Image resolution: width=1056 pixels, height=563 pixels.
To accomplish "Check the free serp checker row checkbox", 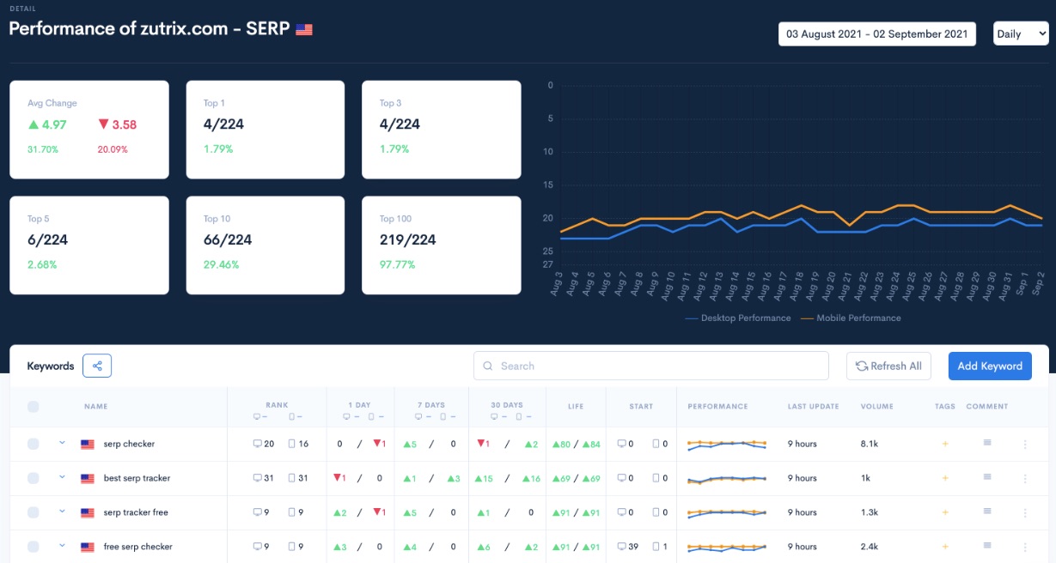I will tap(34, 547).
